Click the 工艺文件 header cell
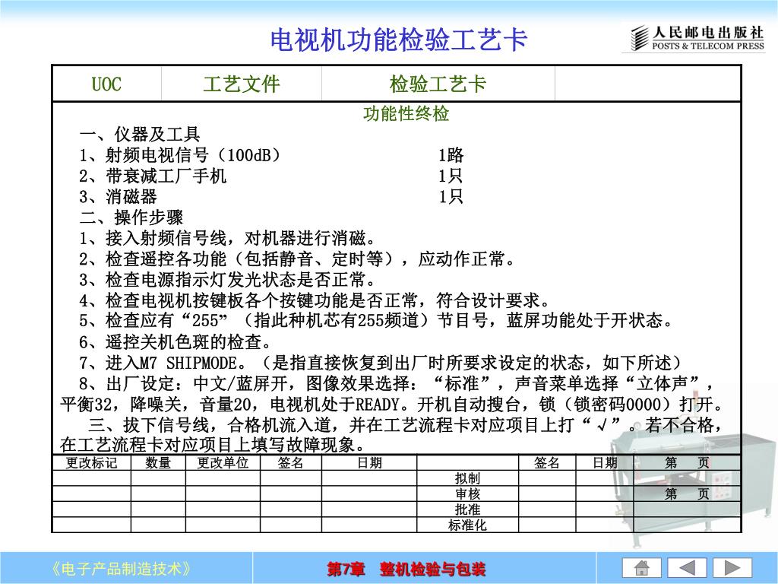The image size is (778, 584). tap(242, 84)
